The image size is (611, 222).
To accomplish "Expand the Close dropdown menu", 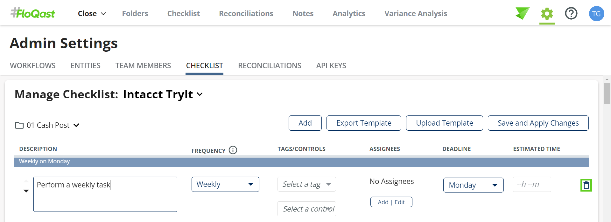I will click(92, 14).
